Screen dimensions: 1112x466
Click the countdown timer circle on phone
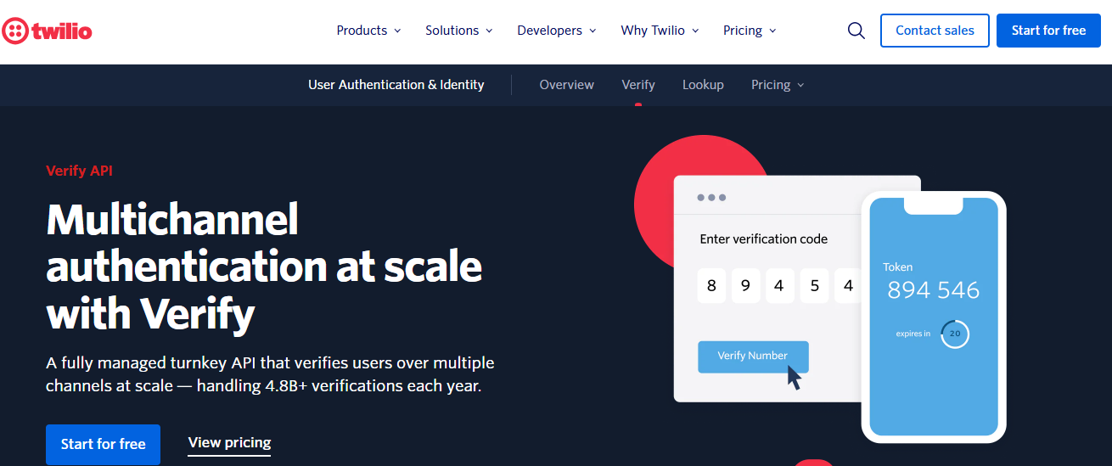[x=955, y=334]
